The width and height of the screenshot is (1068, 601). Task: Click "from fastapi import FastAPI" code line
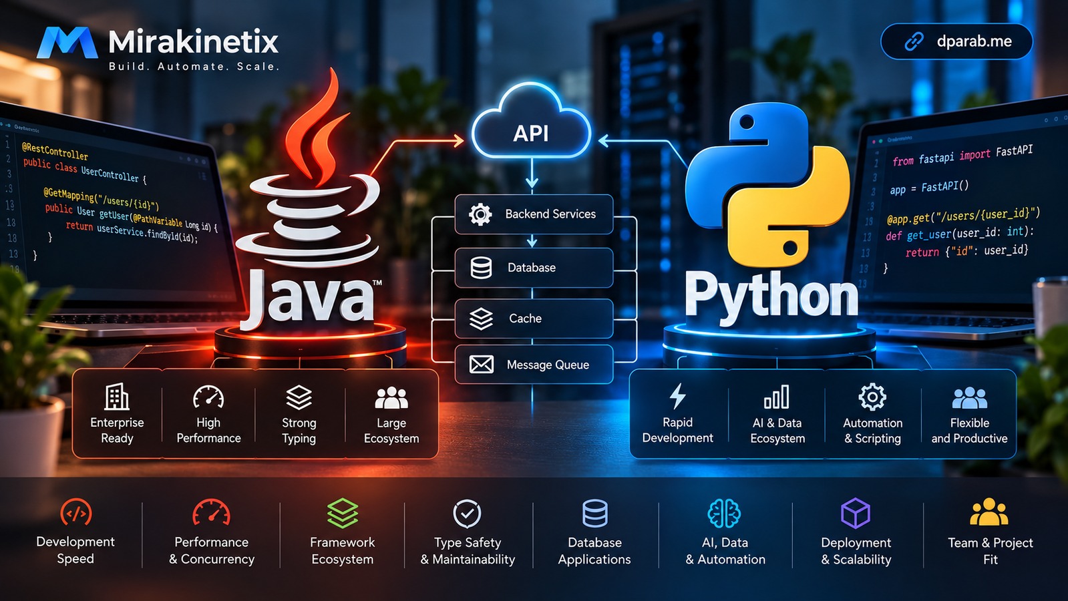point(962,156)
